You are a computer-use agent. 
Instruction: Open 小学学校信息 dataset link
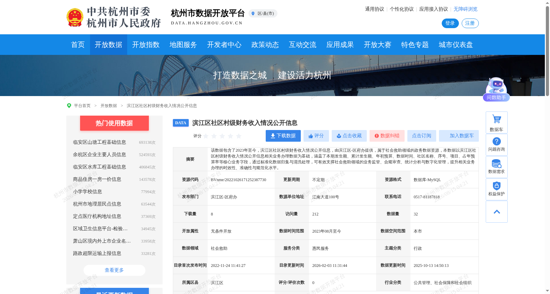(x=87, y=192)
